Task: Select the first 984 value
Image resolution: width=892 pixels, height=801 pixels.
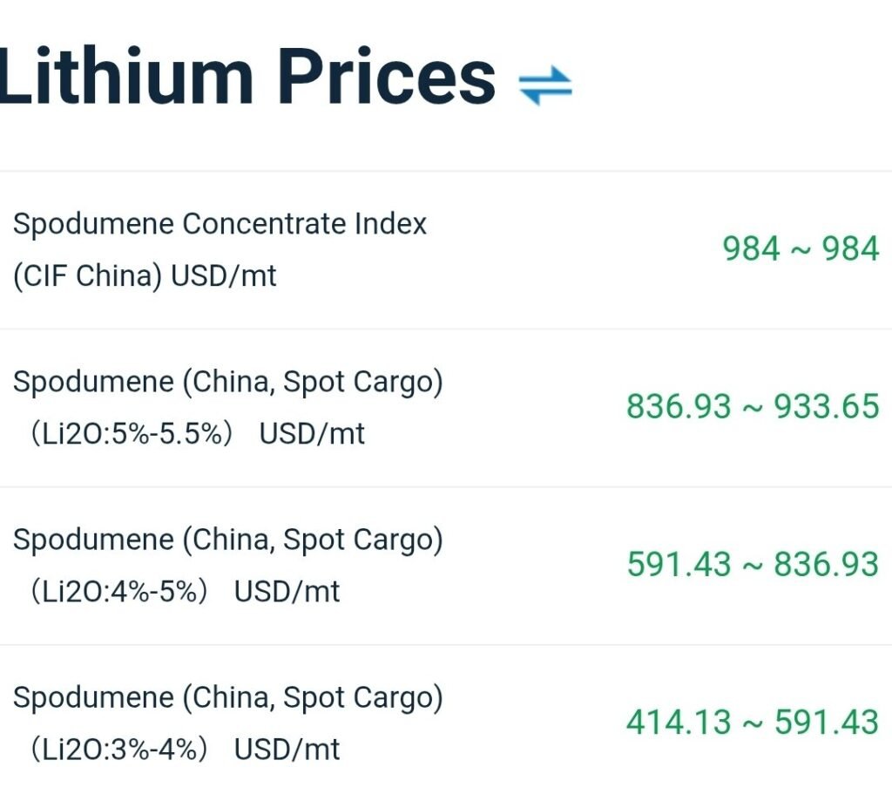Action: point(751,249)
